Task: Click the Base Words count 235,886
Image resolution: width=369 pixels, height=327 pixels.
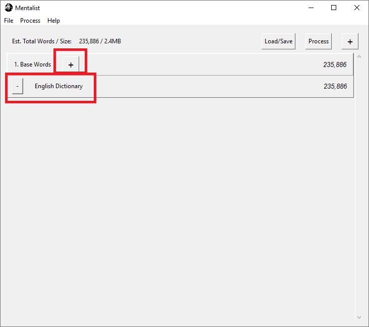Action: click(x=335, y=64)
